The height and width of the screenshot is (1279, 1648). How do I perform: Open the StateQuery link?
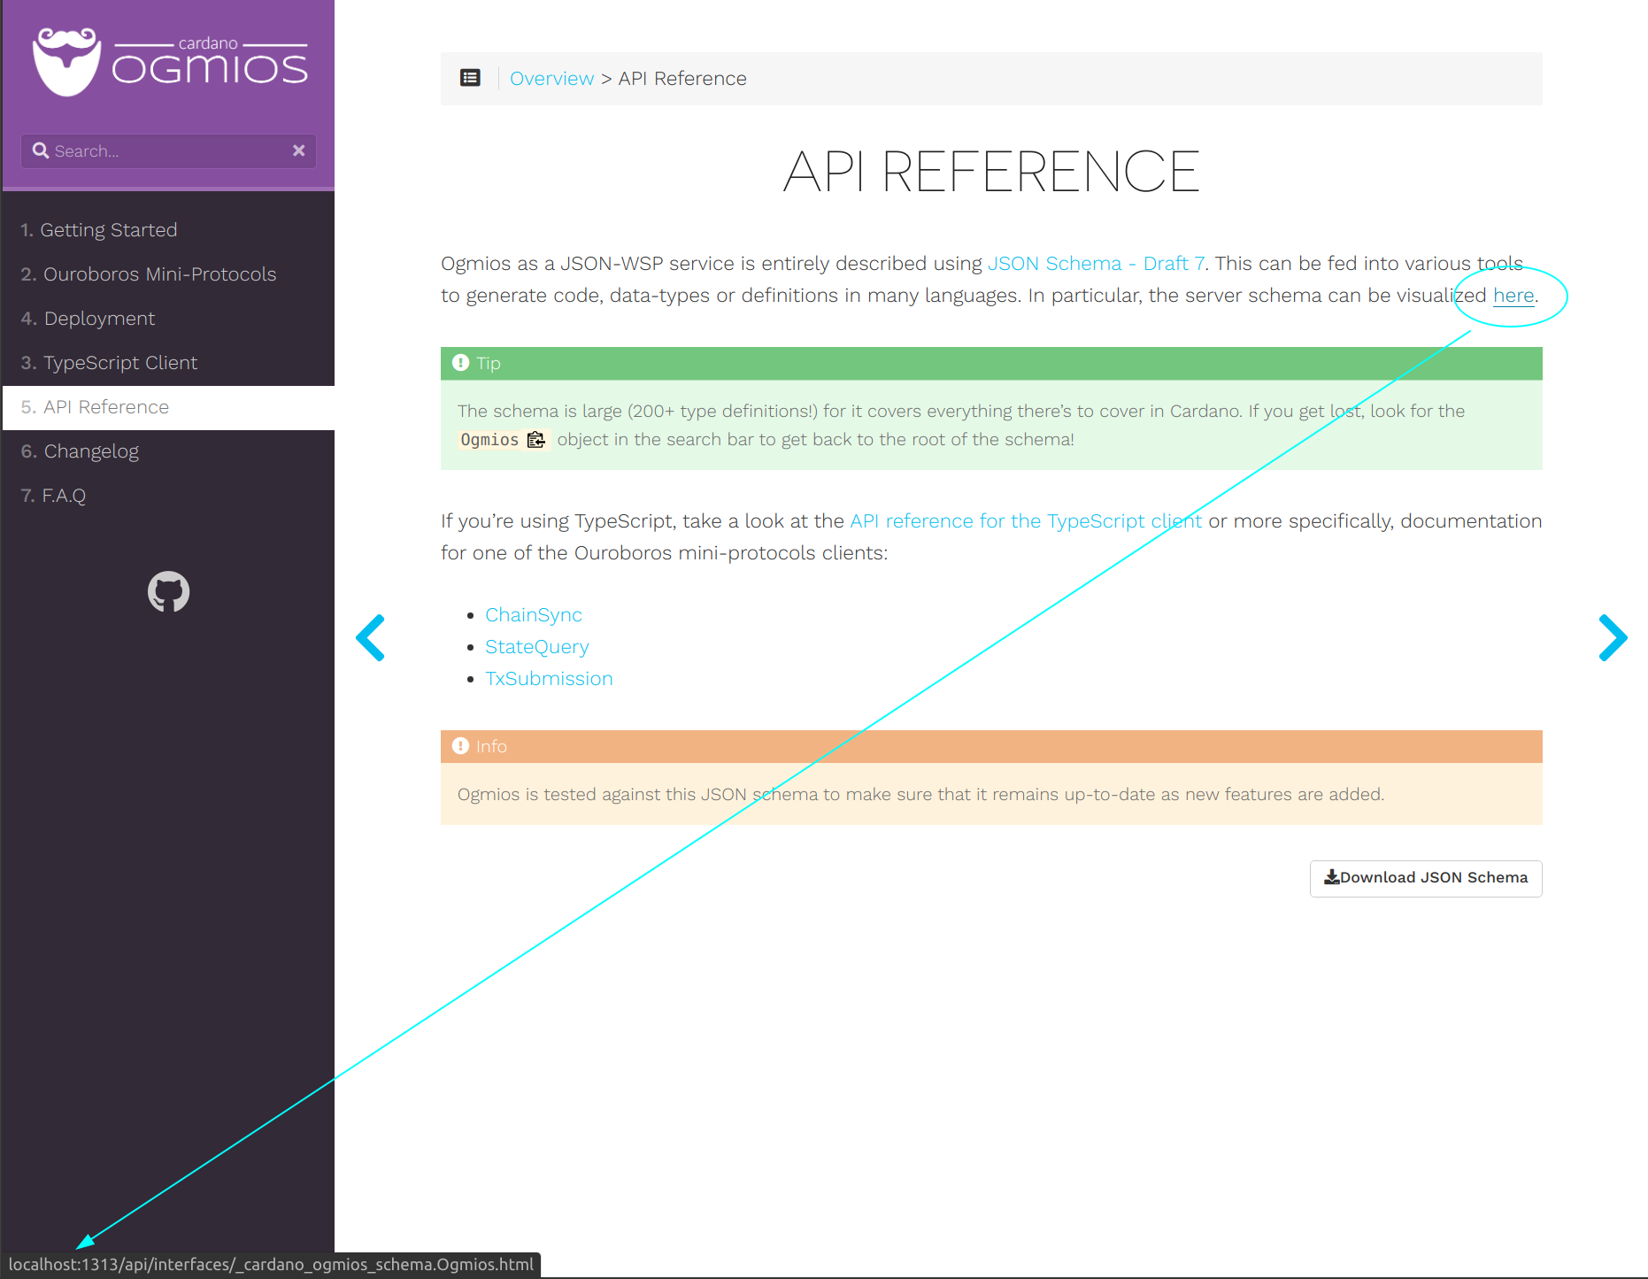point(537,647)
